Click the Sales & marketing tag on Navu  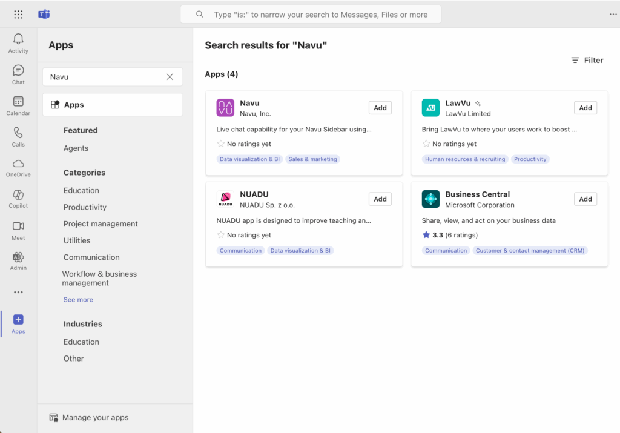click(312, 159)
